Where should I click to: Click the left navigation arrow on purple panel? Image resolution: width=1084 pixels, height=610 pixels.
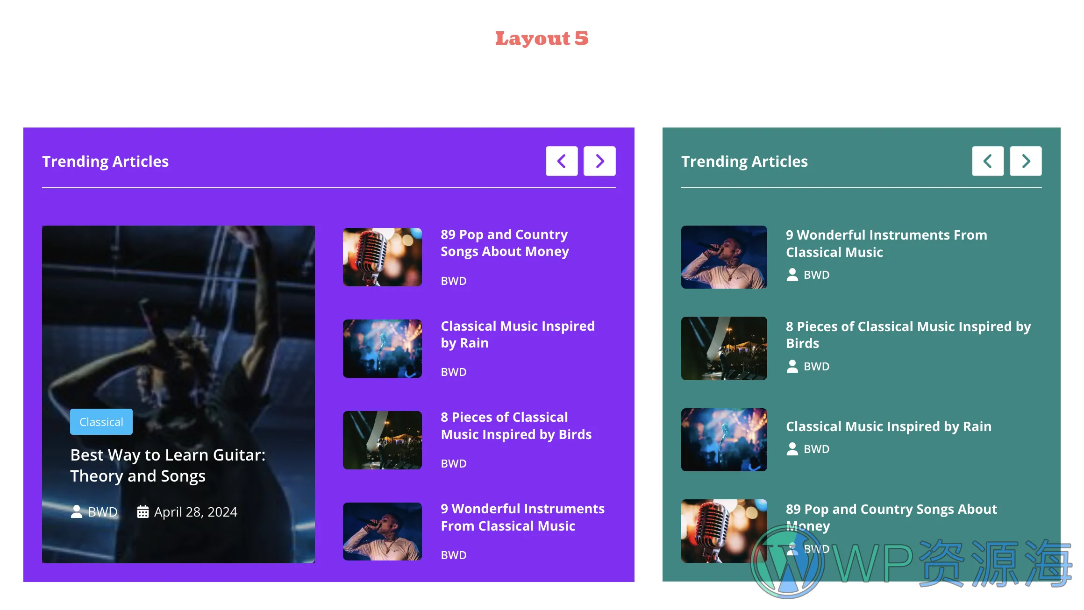point(562,161)
